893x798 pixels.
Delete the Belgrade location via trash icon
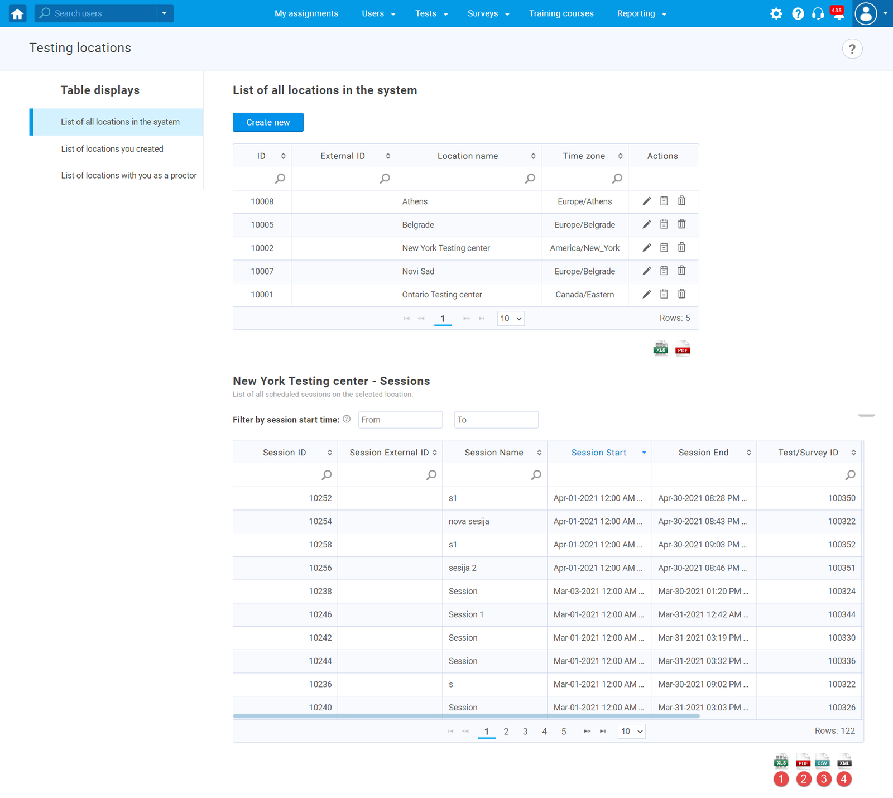681,224
